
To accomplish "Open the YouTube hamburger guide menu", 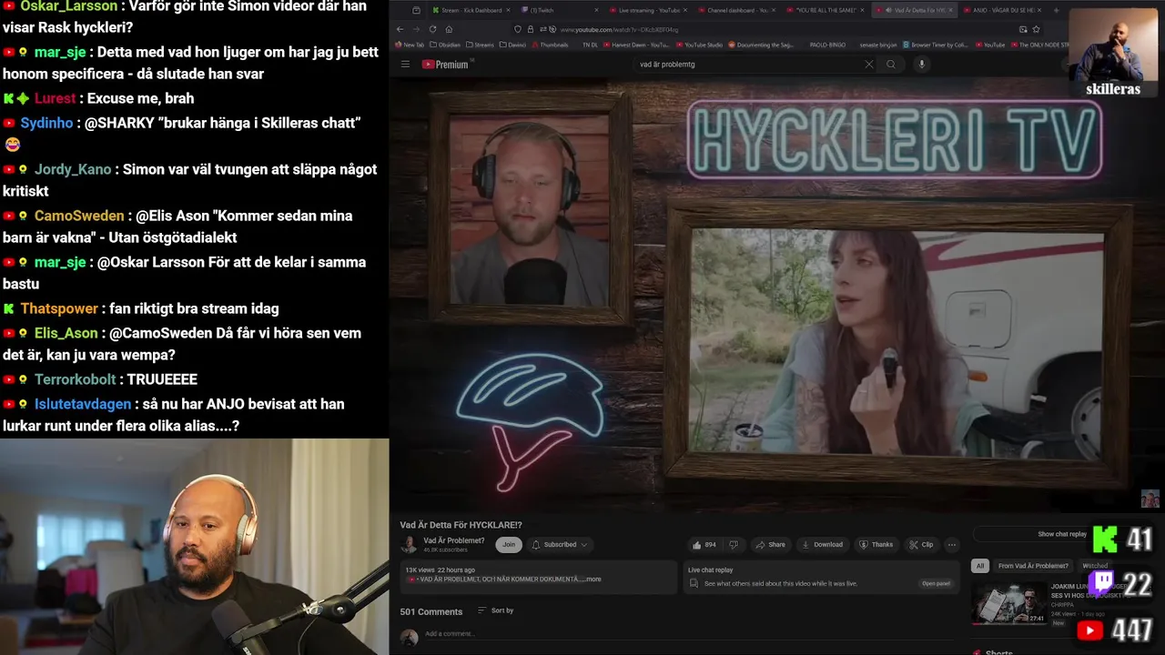I will 405,65.
